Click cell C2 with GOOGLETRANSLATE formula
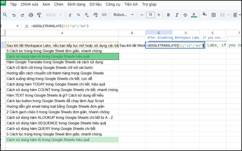 (x=175, y=45)
